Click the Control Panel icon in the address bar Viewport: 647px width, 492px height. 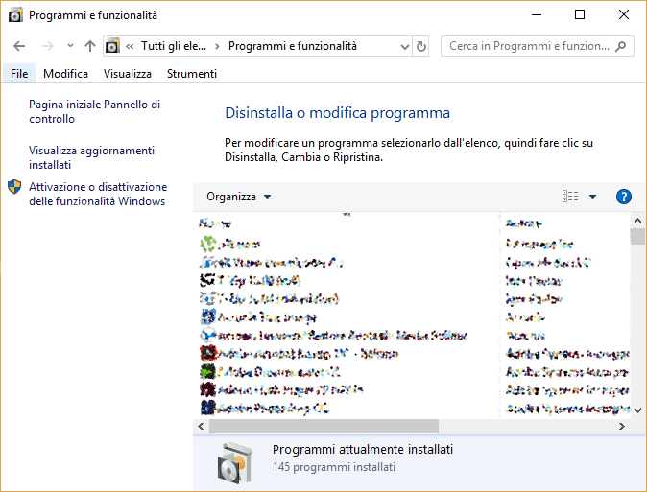(x=112, y=46)
